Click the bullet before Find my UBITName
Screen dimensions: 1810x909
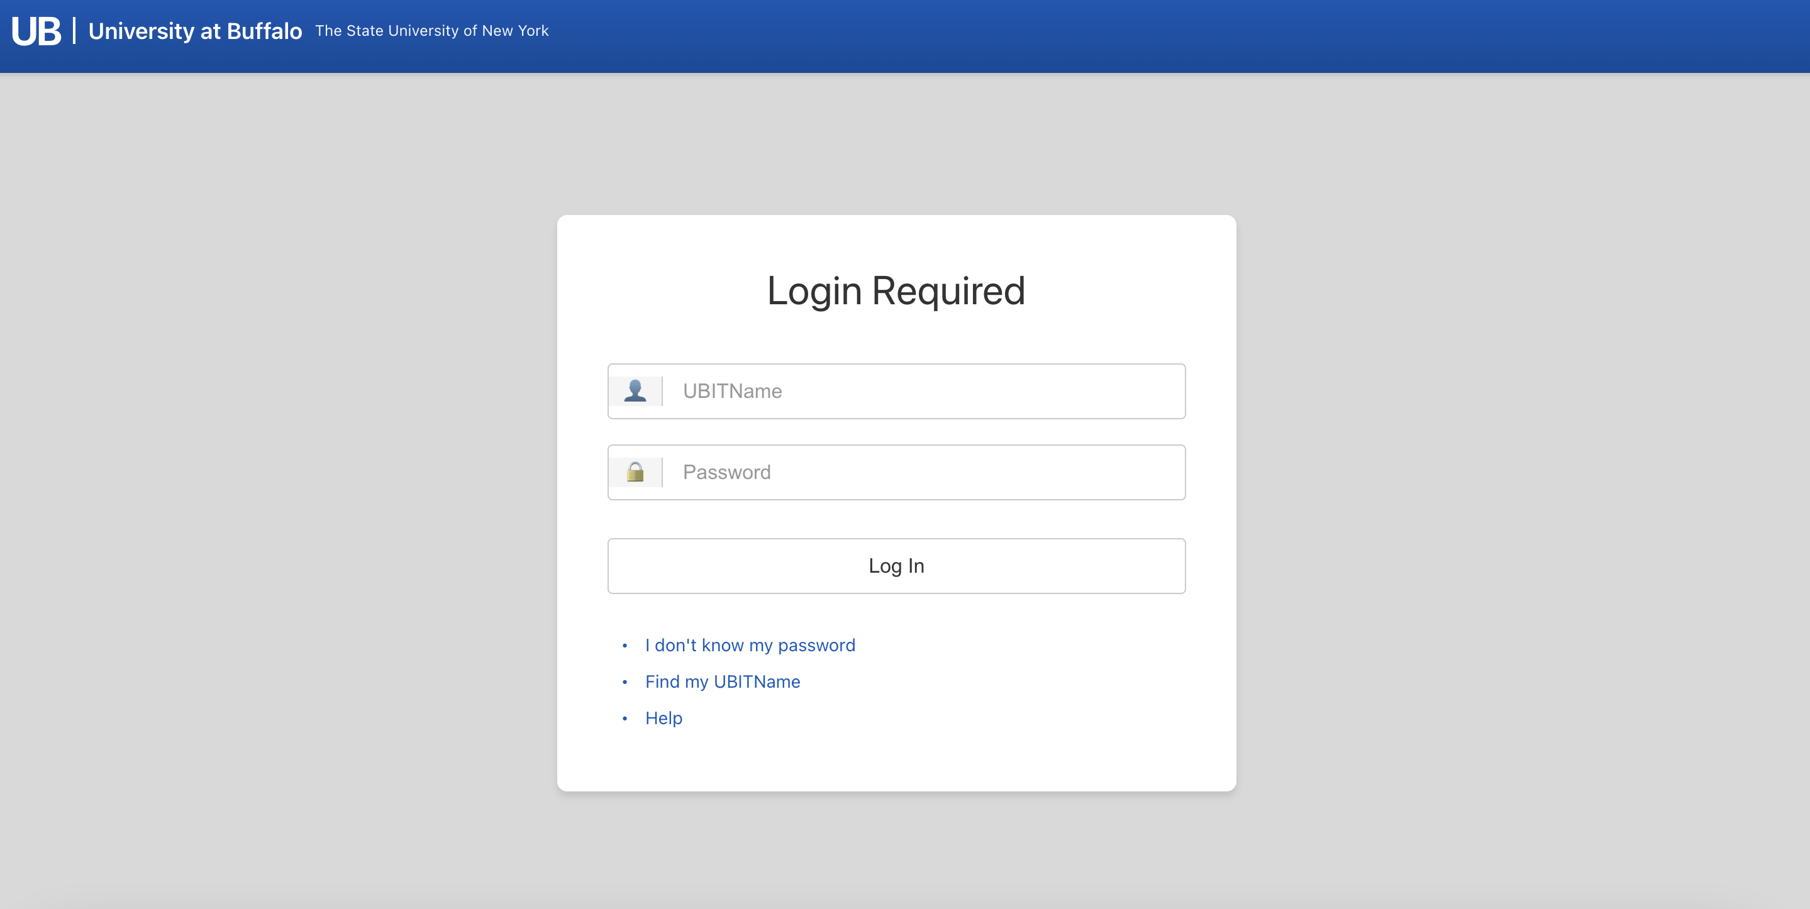click(x=625, y=682)
